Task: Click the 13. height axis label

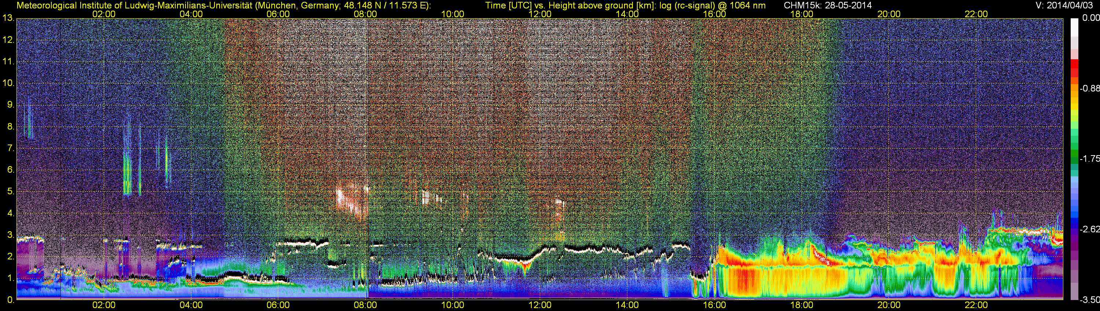Action: (8, 18)
